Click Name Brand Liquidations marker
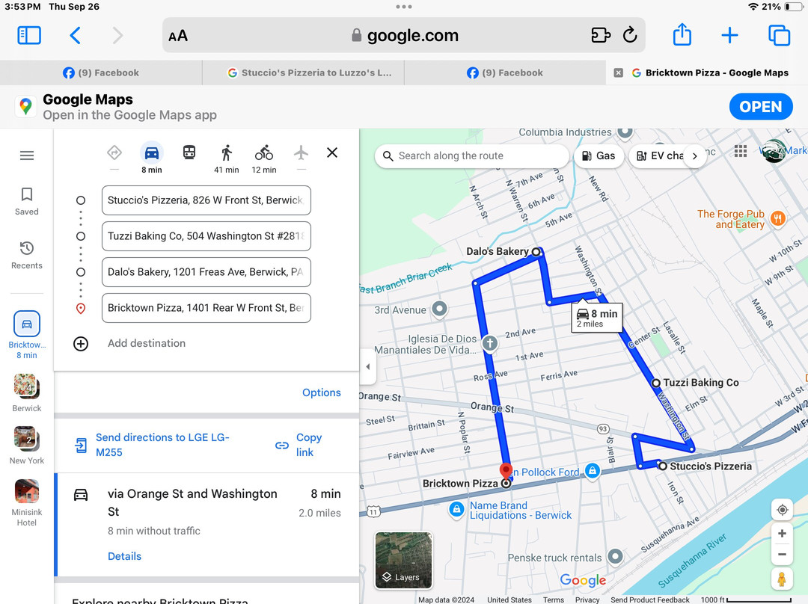 [456, 509]
